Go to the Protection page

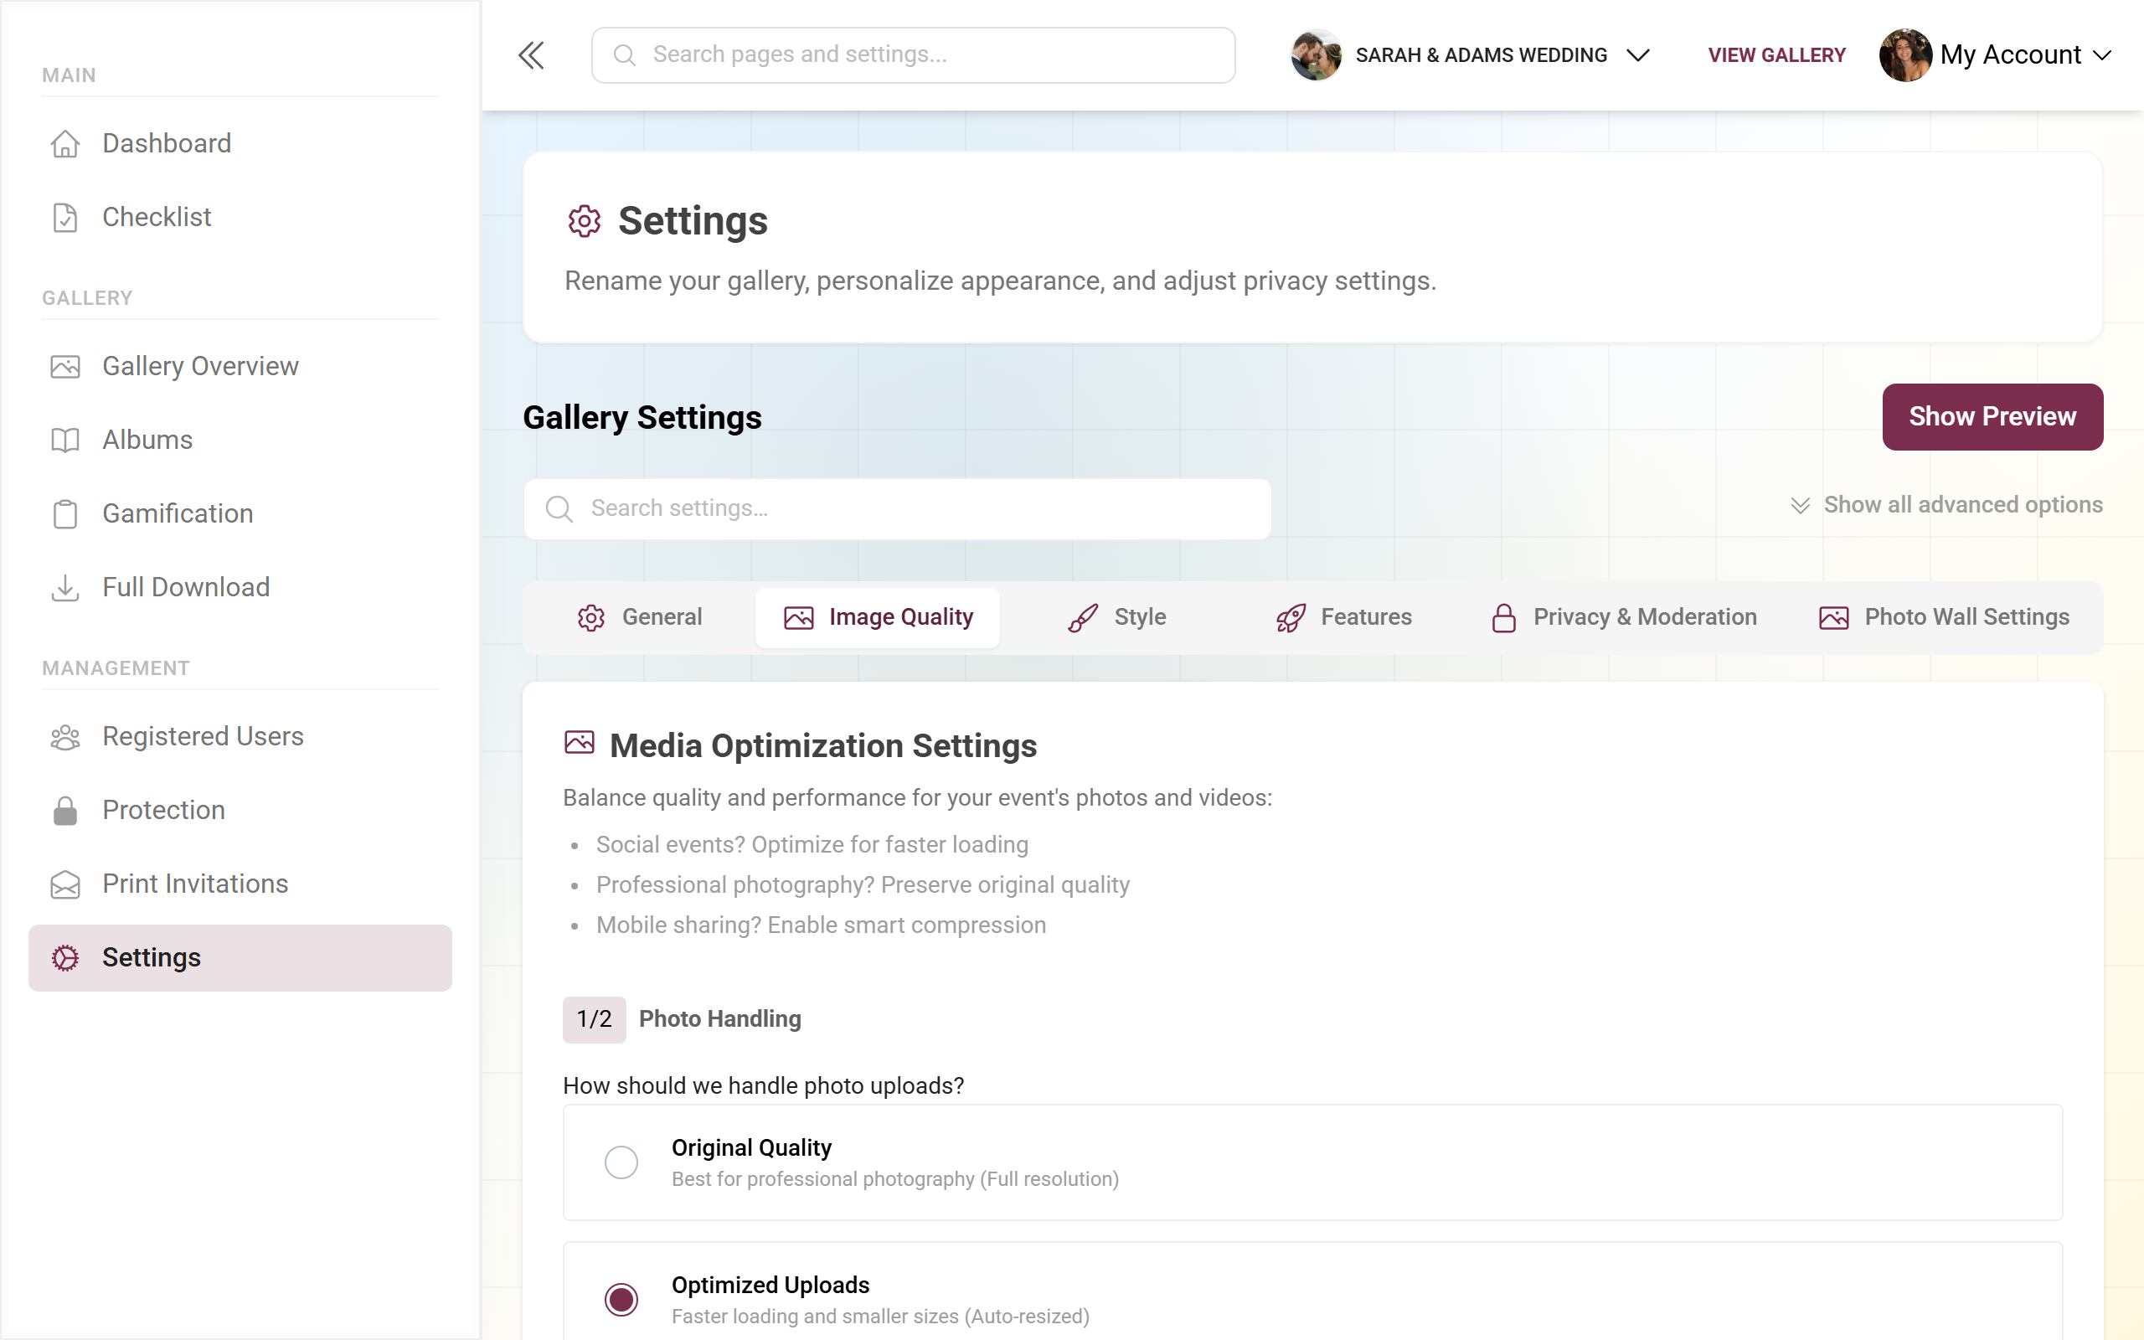pyautogui.click(x=240, y=810)
